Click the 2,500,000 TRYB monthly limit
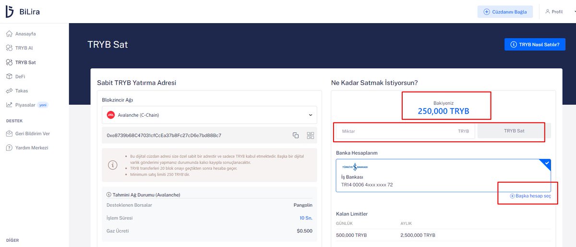The image size is (576, 247). pos(418,235)
